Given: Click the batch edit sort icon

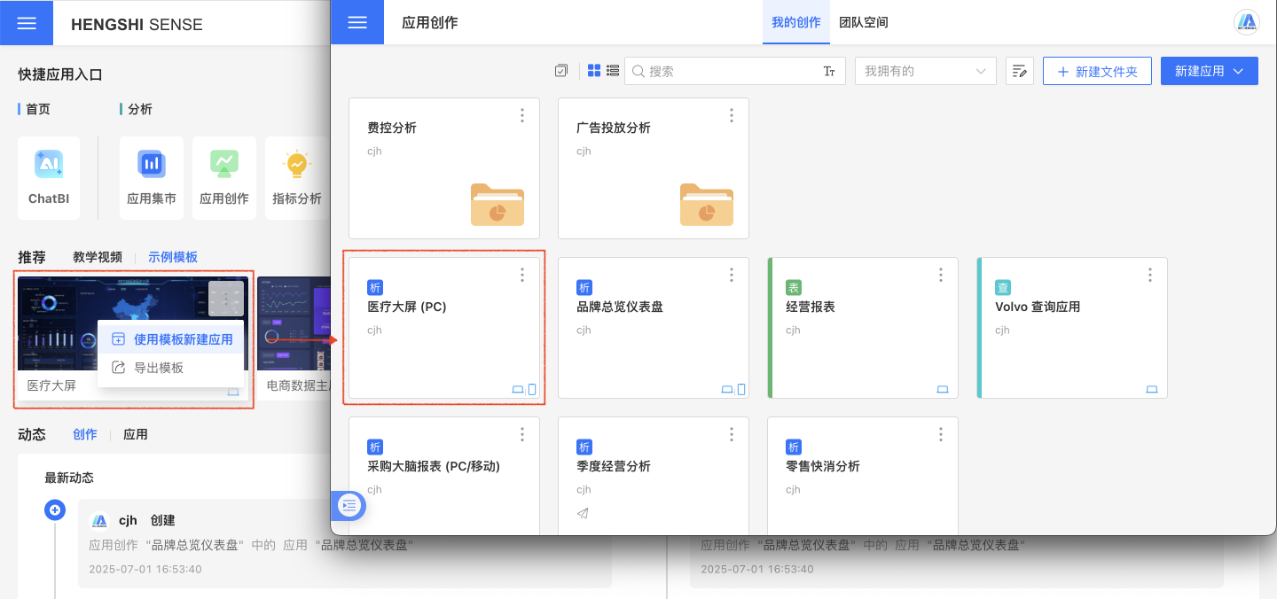Looking at the screenshot, I should point(1020,71).
